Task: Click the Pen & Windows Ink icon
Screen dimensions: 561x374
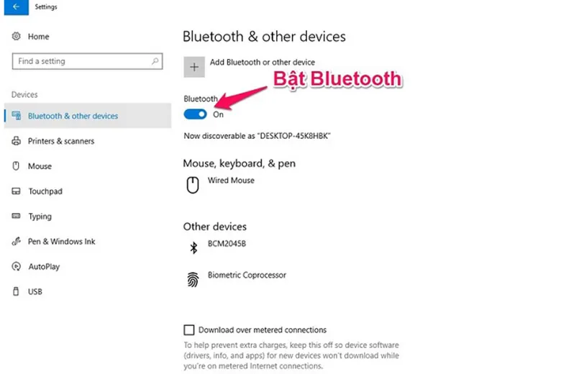Action: tap(16, 242)
